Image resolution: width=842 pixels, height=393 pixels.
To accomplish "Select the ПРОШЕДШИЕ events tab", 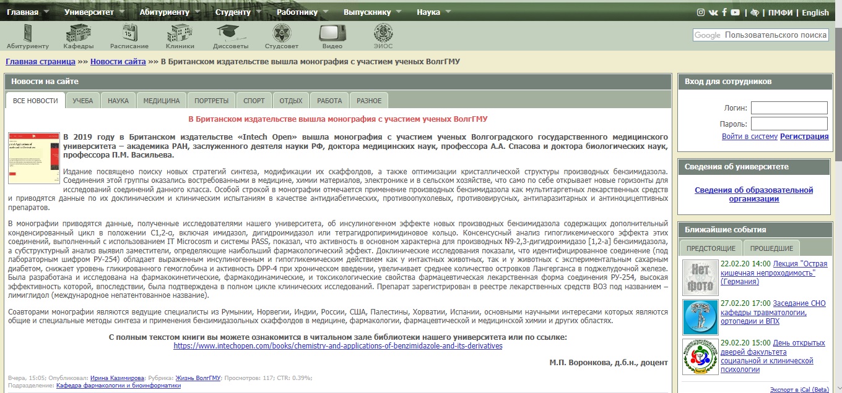I will pos(771,248).
